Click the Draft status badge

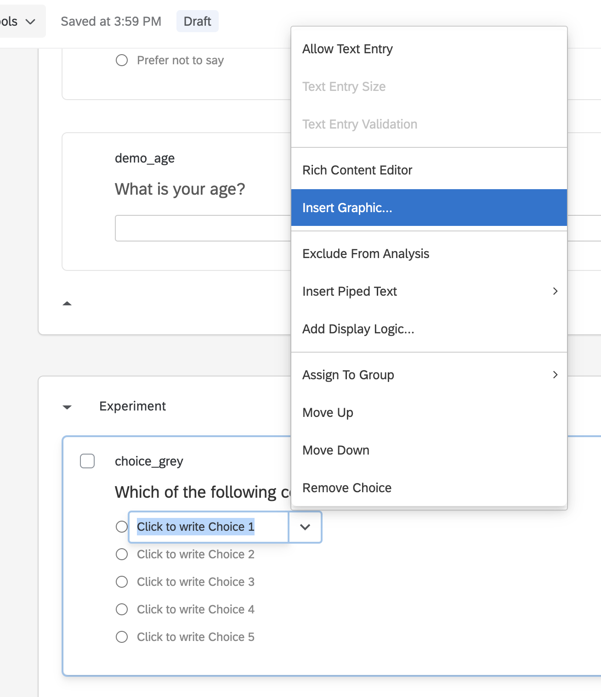[198, 22]
